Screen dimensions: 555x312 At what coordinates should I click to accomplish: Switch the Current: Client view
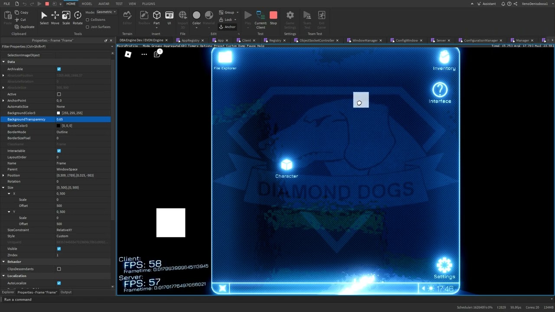pos(261,20)
